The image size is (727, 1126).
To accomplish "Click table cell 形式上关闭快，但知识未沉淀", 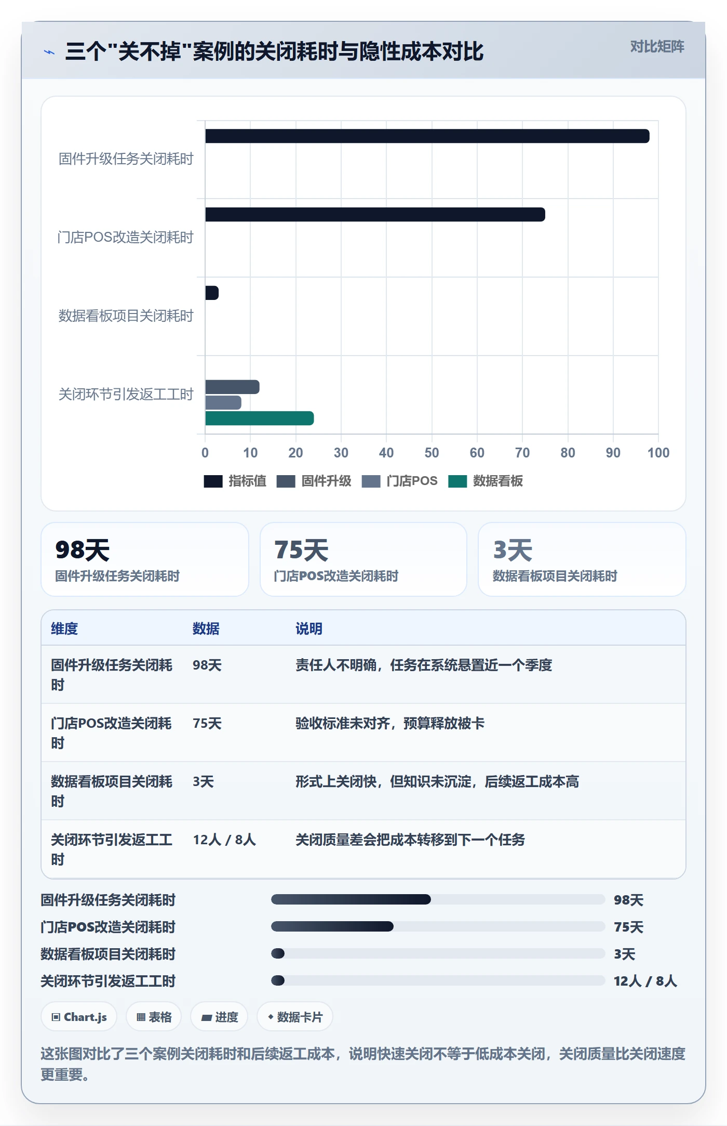I will pyautogui.click(x=437, y=782).
